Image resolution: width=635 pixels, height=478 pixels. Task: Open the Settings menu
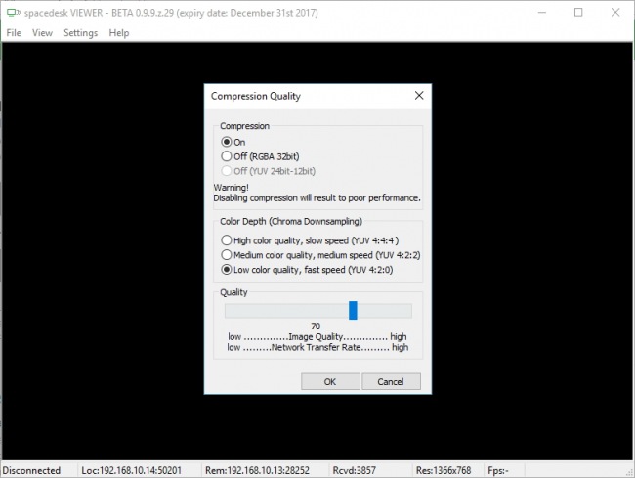tap(80, 33)
